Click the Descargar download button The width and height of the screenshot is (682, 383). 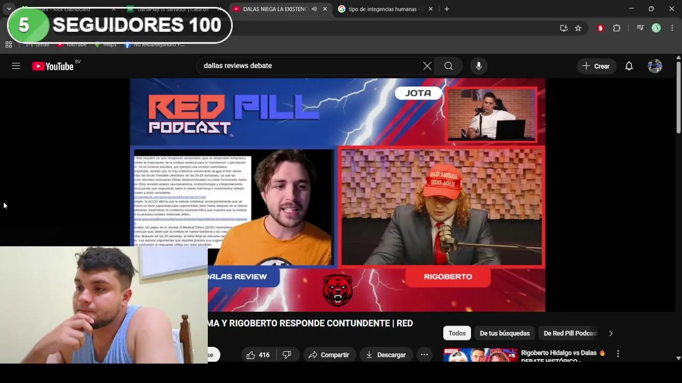click(386, 355)
